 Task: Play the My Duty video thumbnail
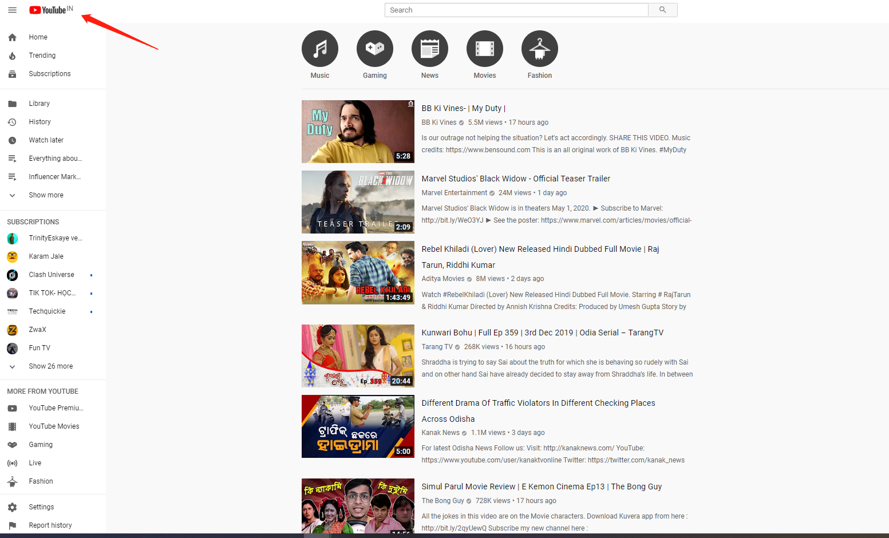(x=358, y=132)
